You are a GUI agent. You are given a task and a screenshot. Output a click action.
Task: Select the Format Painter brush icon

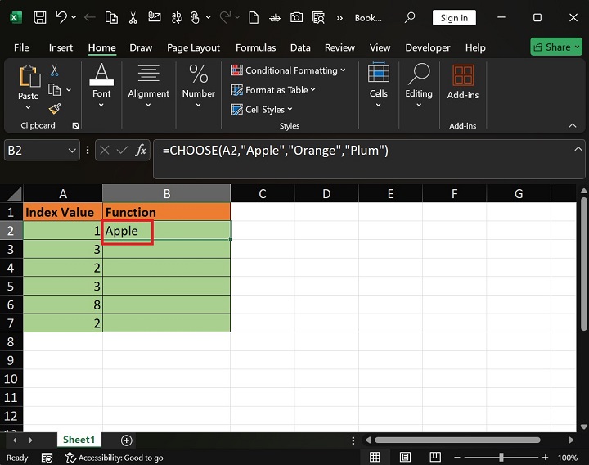[55, 109]
